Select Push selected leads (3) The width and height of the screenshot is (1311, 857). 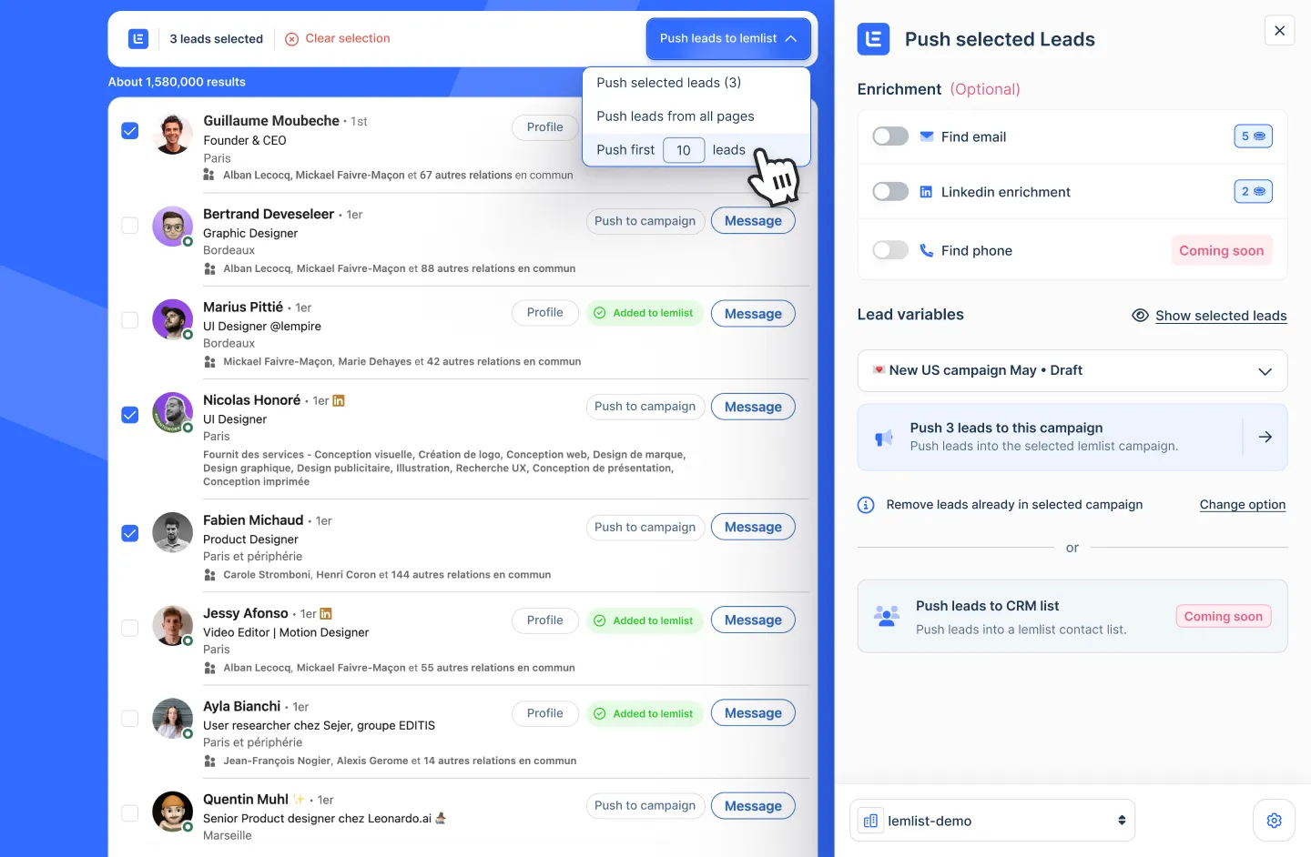(667, 82)
